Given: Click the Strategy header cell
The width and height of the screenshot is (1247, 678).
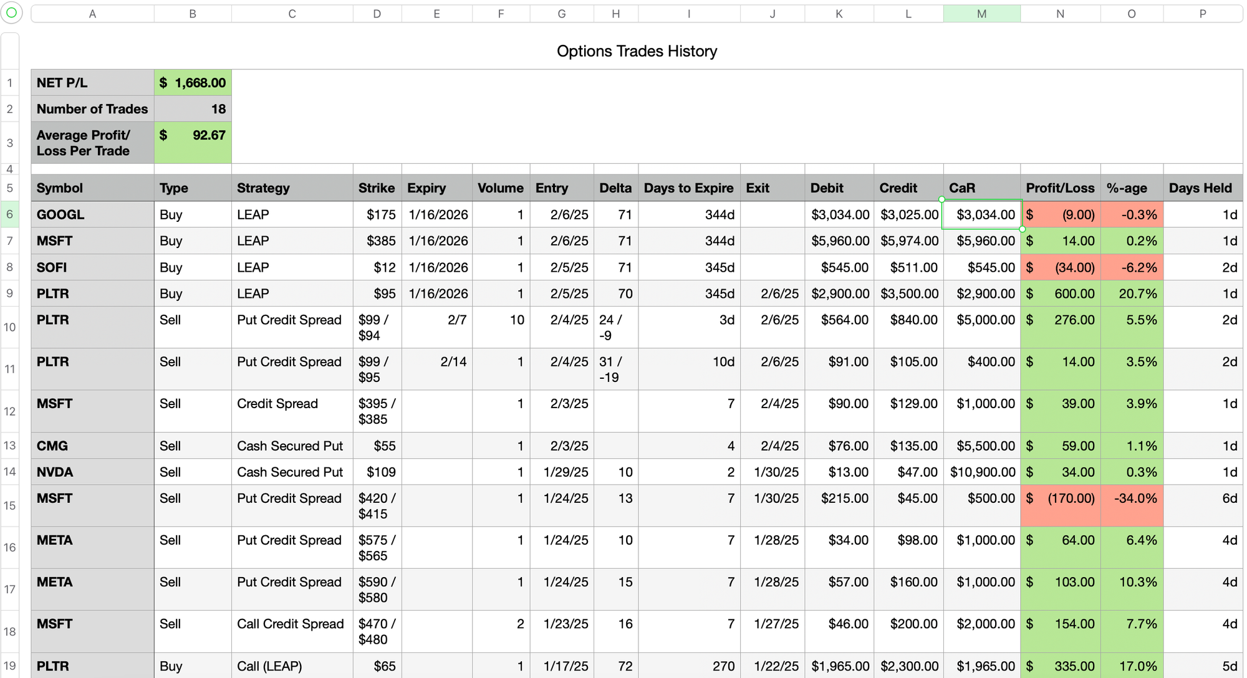Looking at the screenshot, I should pos(292,188).
